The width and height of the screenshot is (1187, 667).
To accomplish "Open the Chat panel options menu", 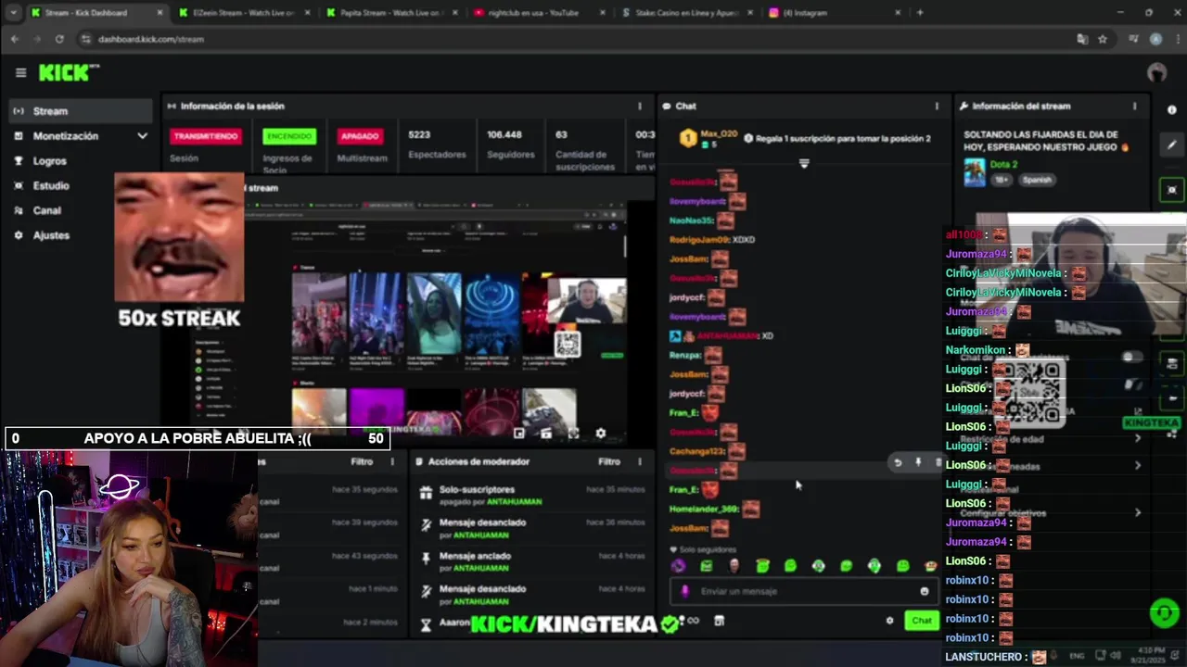I will (937, 106).
